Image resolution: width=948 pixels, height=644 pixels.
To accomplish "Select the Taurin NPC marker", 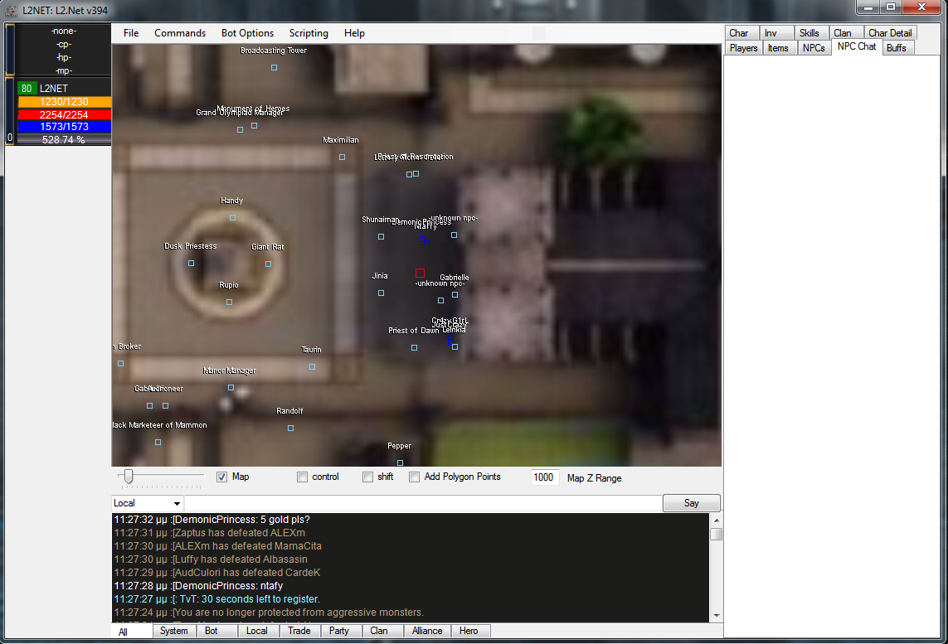I will tap(312, 366).
